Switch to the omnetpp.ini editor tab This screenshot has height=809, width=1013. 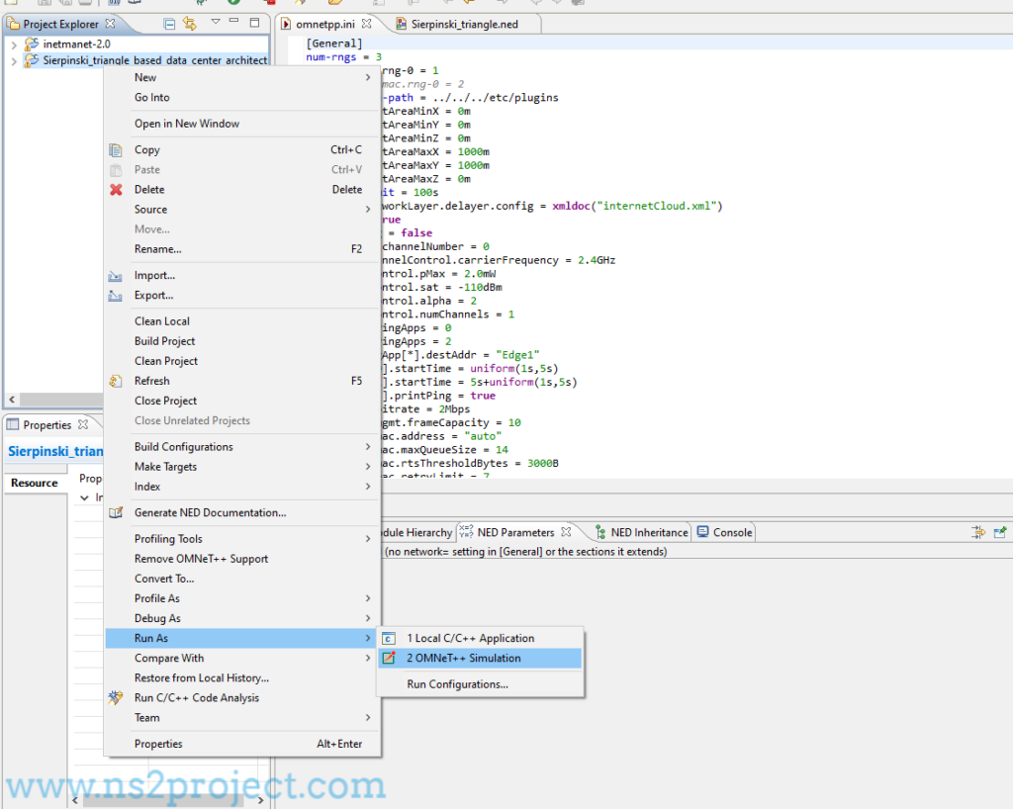tap(324, 24)
